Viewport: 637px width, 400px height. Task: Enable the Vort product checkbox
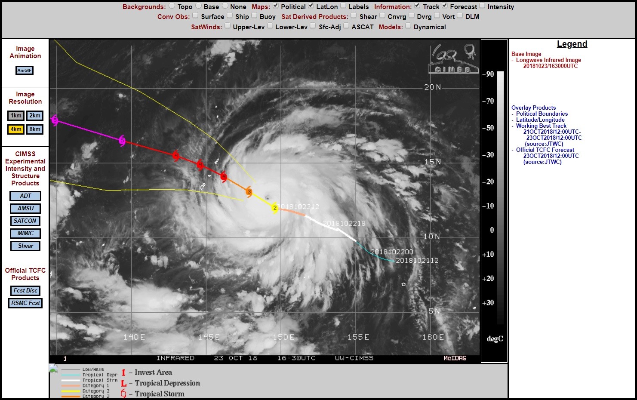coord(437,16)
